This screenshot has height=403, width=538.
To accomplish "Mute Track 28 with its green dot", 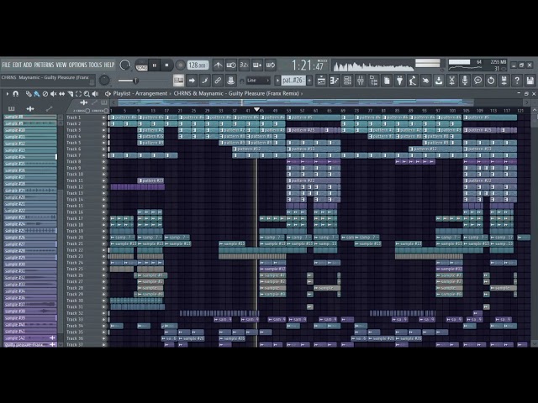I will point(104,288).
